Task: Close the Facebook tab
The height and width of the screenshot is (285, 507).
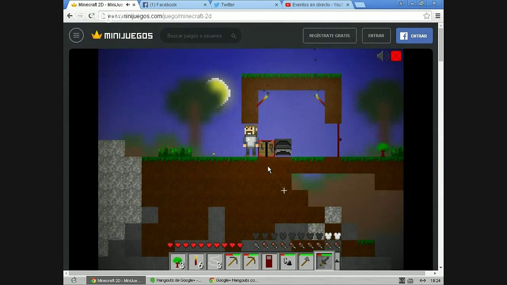Action: [205, 5]
